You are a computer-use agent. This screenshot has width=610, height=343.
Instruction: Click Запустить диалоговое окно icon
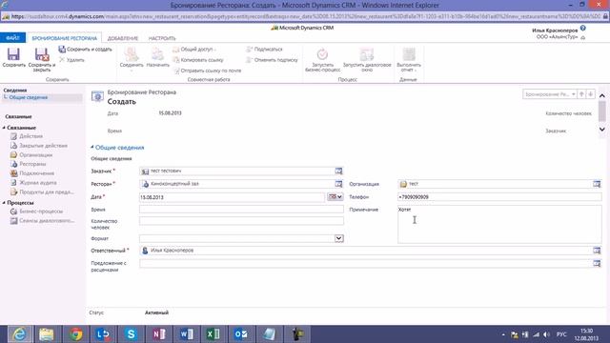click(x=366, y=54)
